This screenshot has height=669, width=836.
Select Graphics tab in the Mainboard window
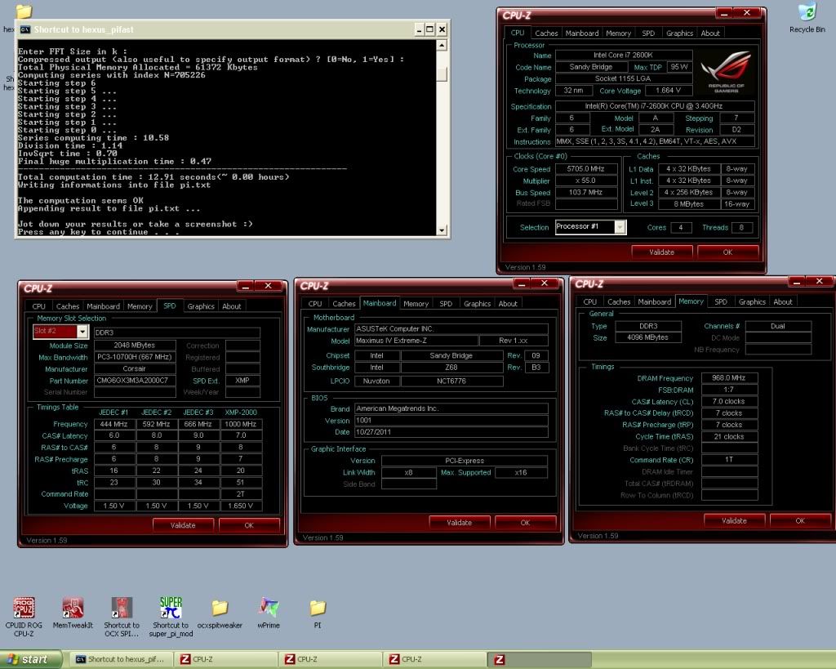(477, 304)
